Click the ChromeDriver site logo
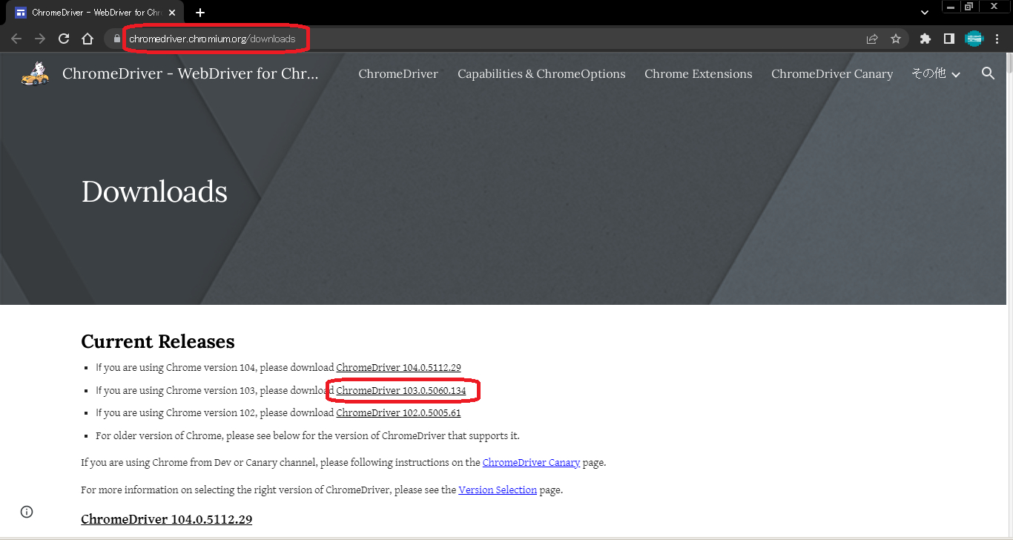Viewport: 1013px width, 540px height. point(35,73)
